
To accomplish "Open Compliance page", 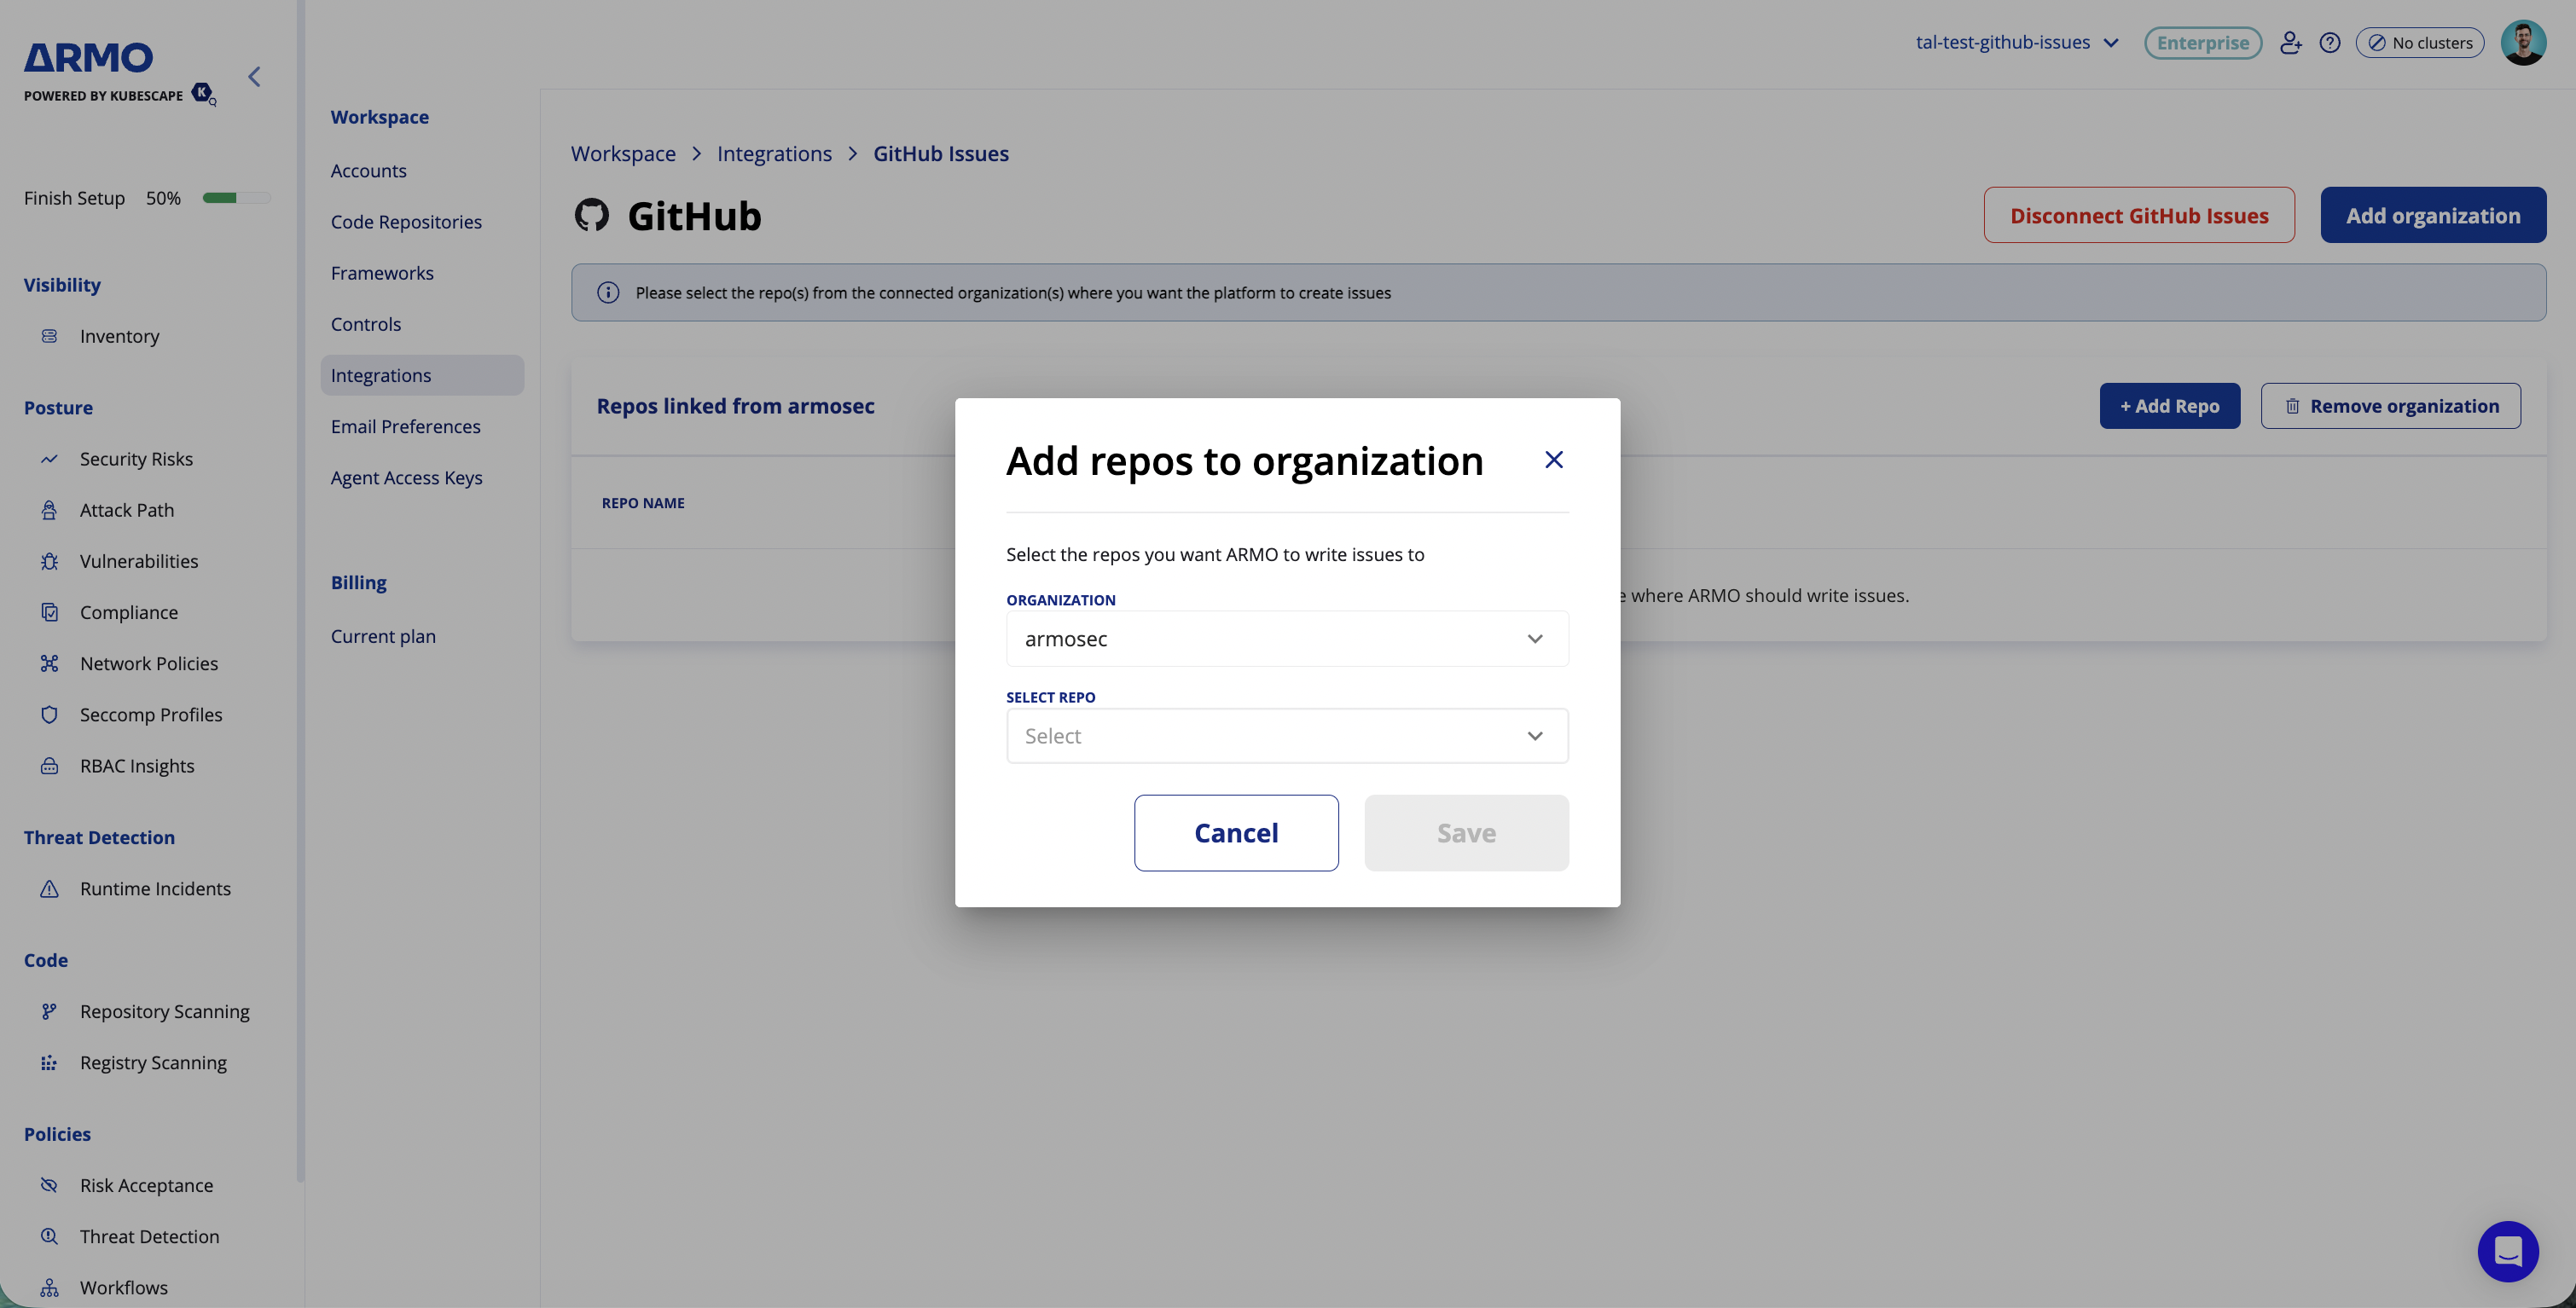I will [x=129, y=612].
